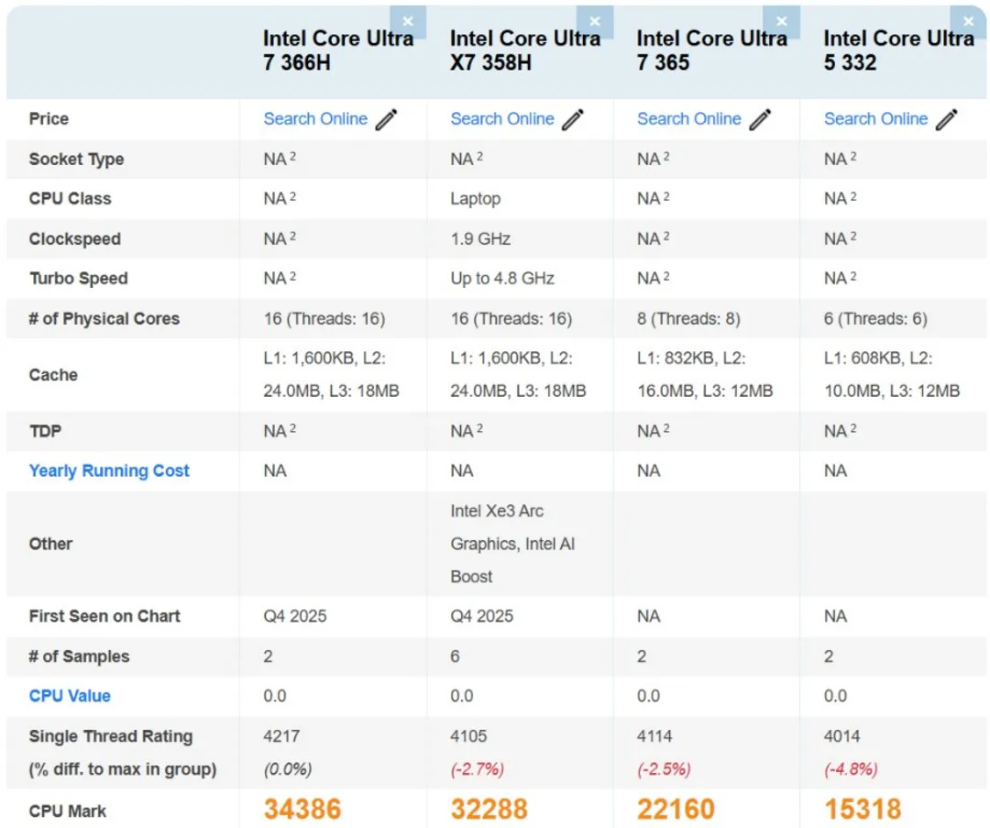Search Online price for Ultra 7 365
Image resolution: width=990 pixels, height=828 pixels.
click(689, 119)
